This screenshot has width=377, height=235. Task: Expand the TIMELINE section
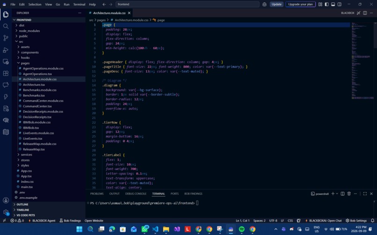(22, 210)
